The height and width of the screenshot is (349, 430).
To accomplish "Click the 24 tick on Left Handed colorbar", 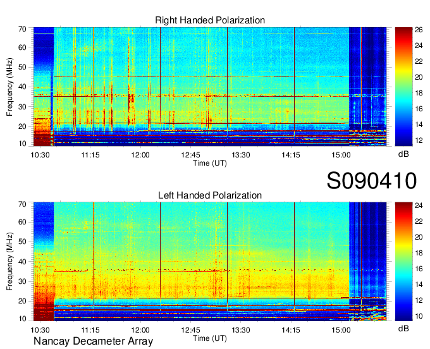I will pyautogui.click(x=419, y=205).
